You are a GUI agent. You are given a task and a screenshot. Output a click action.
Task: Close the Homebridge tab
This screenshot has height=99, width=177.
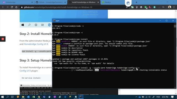point(32,2)
